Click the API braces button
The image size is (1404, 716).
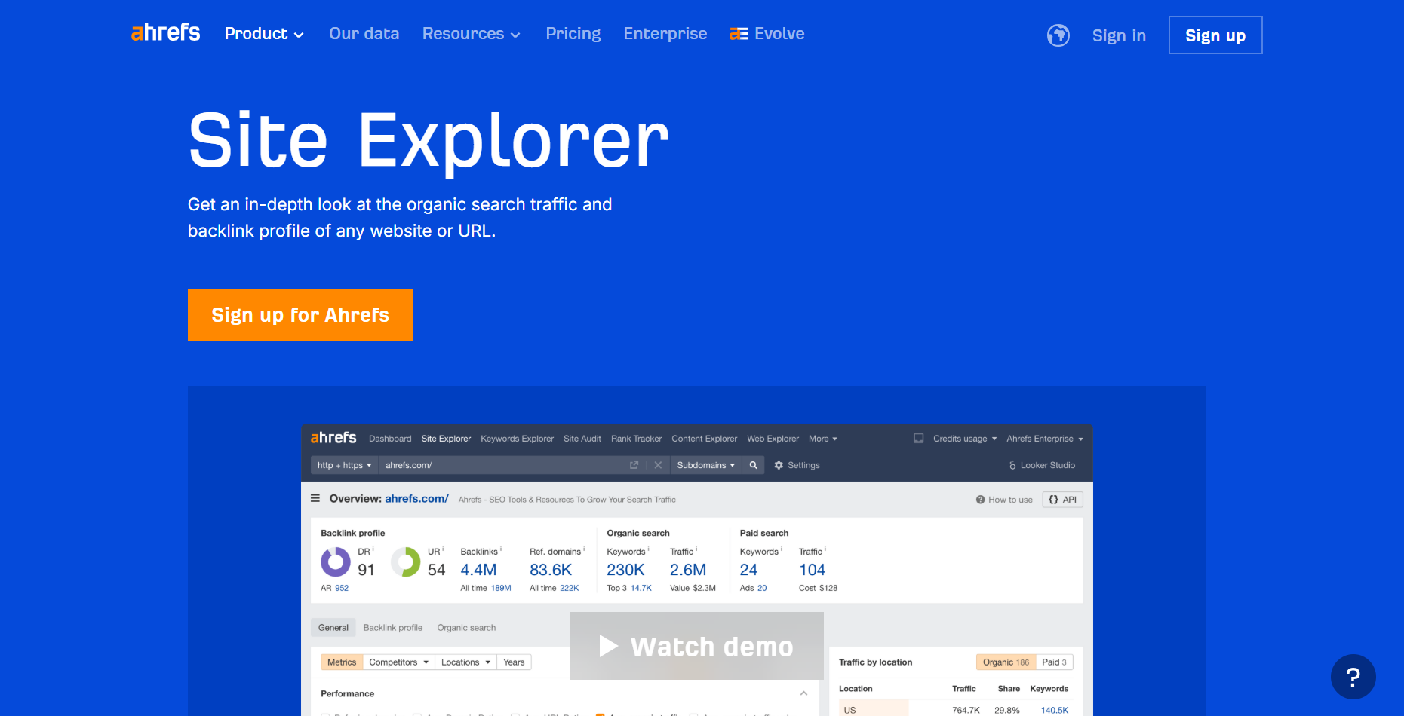[x=1062, y=500]
